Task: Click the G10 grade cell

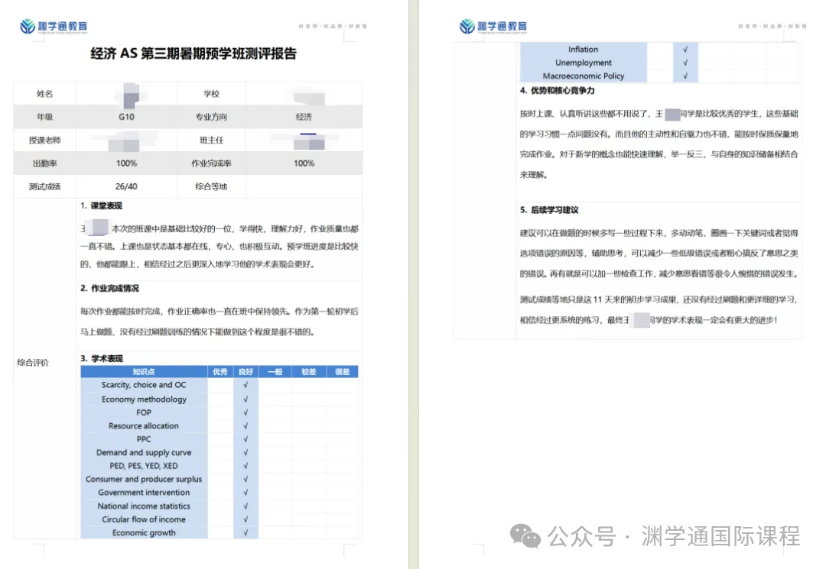Action: pos(125,118)
